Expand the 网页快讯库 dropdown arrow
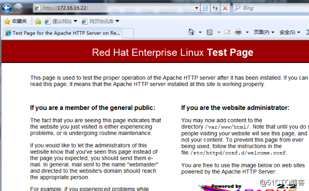 pos(117,21)
